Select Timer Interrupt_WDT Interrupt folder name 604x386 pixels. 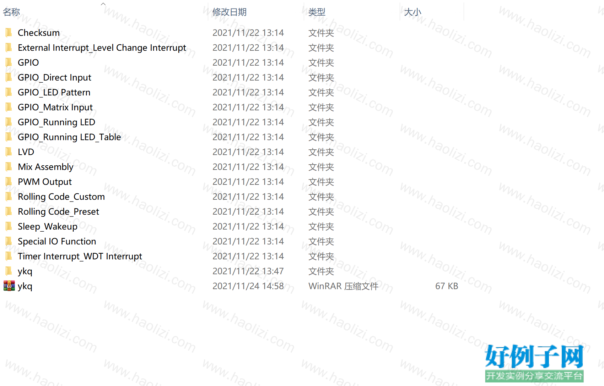[80, 256]
